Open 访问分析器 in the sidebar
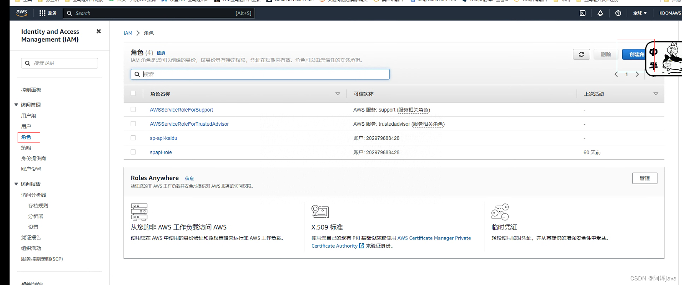Viewport: 682px width, 285px height. (x=33, y=195)
